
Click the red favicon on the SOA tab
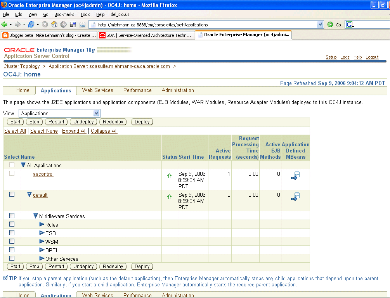[102, 35]
